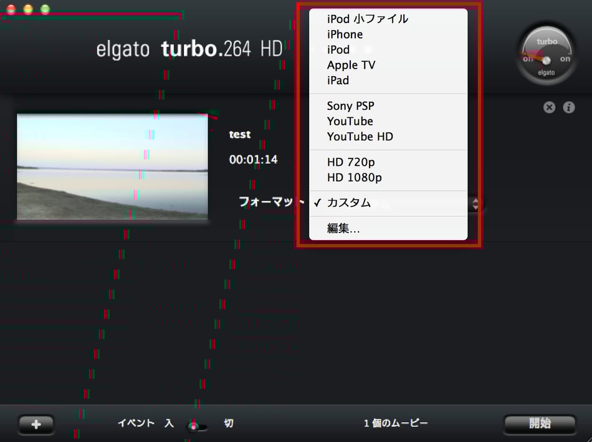Zoom the window with the green button
Image resolution: width=592 pixels, height=442 pixels.
(x=45, y=9)
